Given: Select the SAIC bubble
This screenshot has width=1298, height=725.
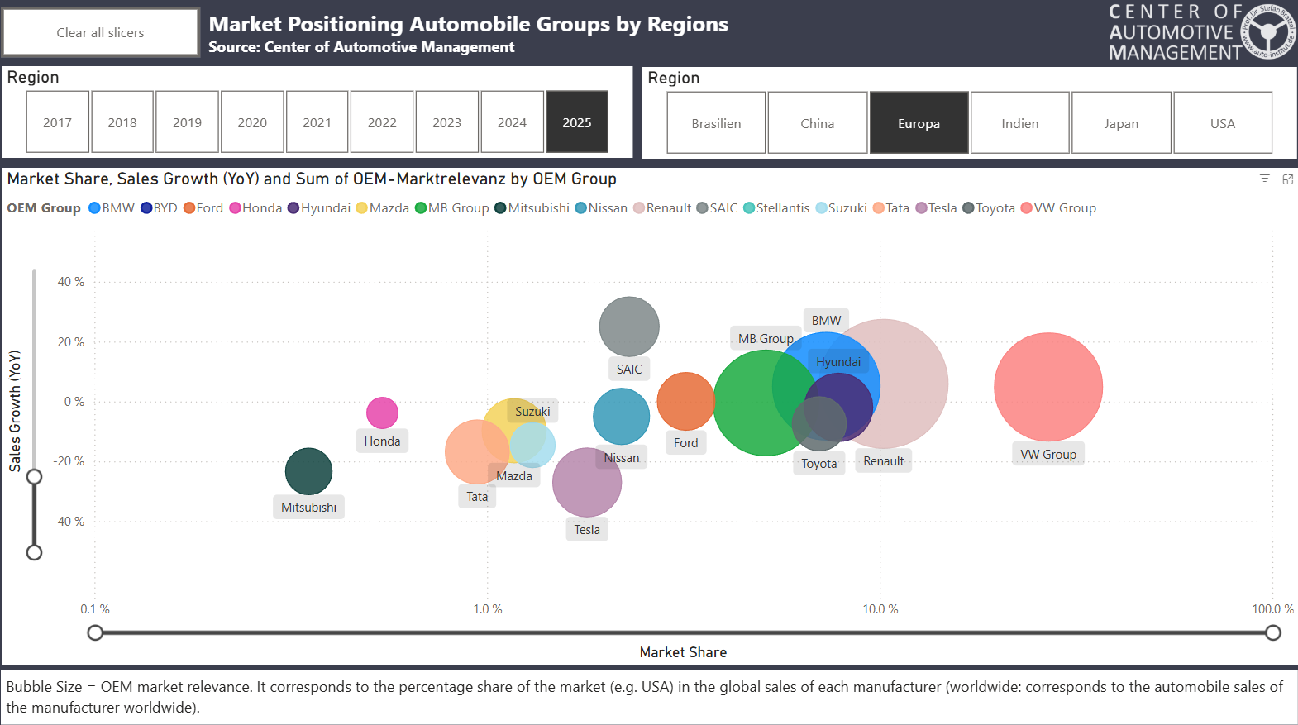Looking at the screenshot, I should click(x=629, y=327).
